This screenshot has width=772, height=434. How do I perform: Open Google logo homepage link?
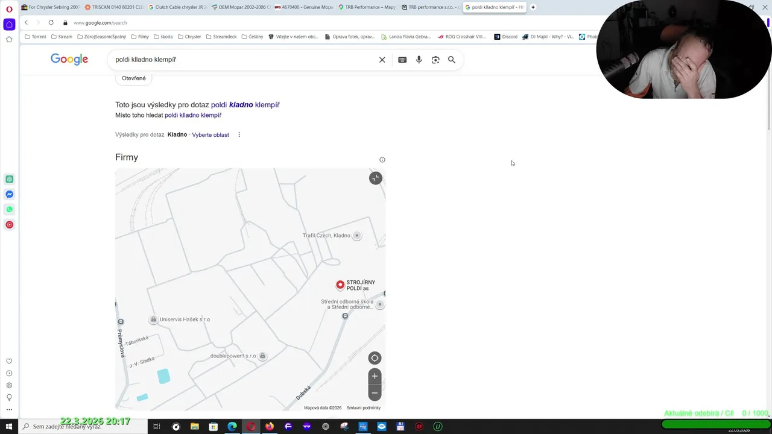(69, 59)
